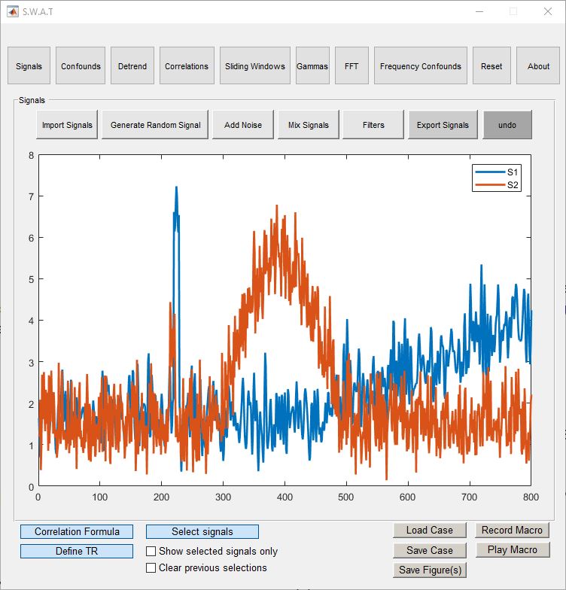The image size is (566, 590).
Task: Toggle Clear previous selections checkbox
Action: pyautogui.click(x=151, y=567)
